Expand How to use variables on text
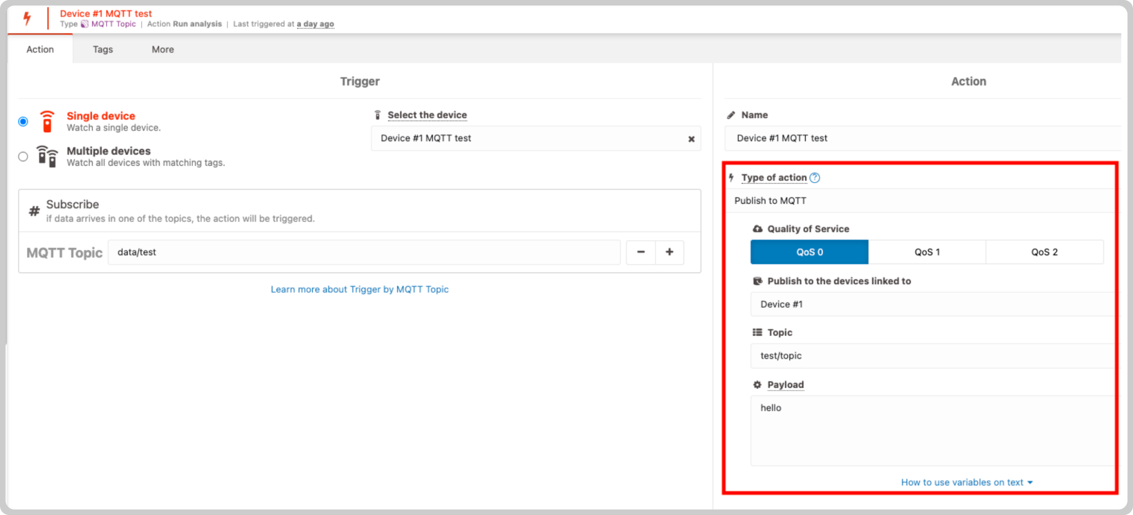This screenshot has width=1133, height=515. [x=967, y=482]
